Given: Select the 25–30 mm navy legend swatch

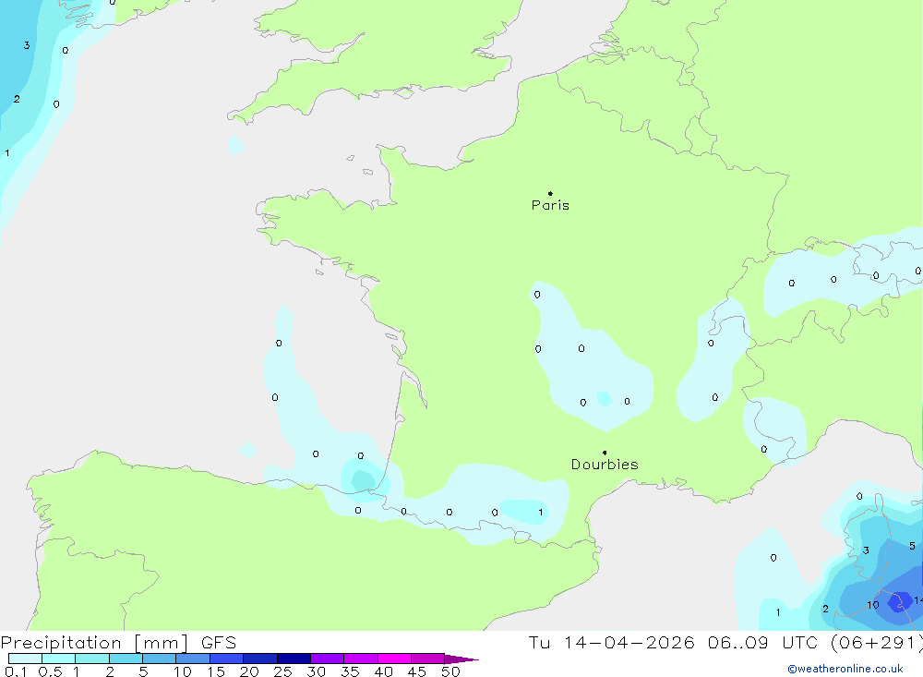Looking at the screenshot, I should tap(294, 659).
